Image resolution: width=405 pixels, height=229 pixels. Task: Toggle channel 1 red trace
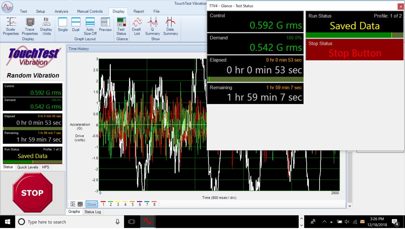pos(103,204)
